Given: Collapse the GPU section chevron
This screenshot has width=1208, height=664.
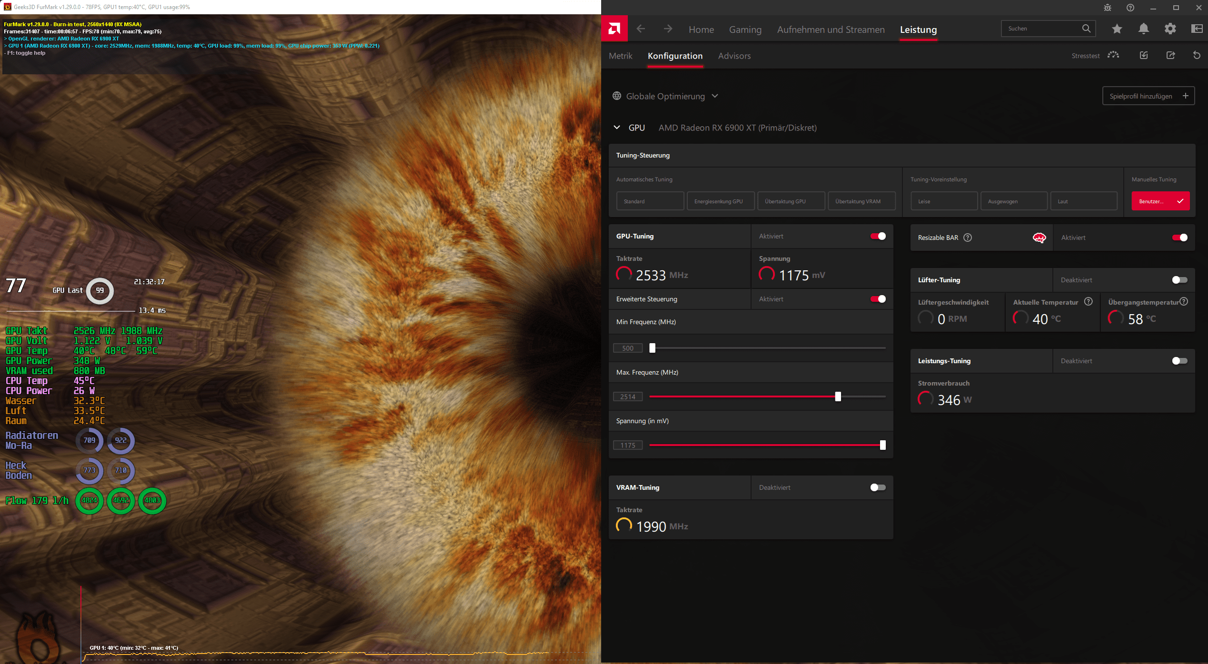Looking at the screenshot, I should click(617, 128).
